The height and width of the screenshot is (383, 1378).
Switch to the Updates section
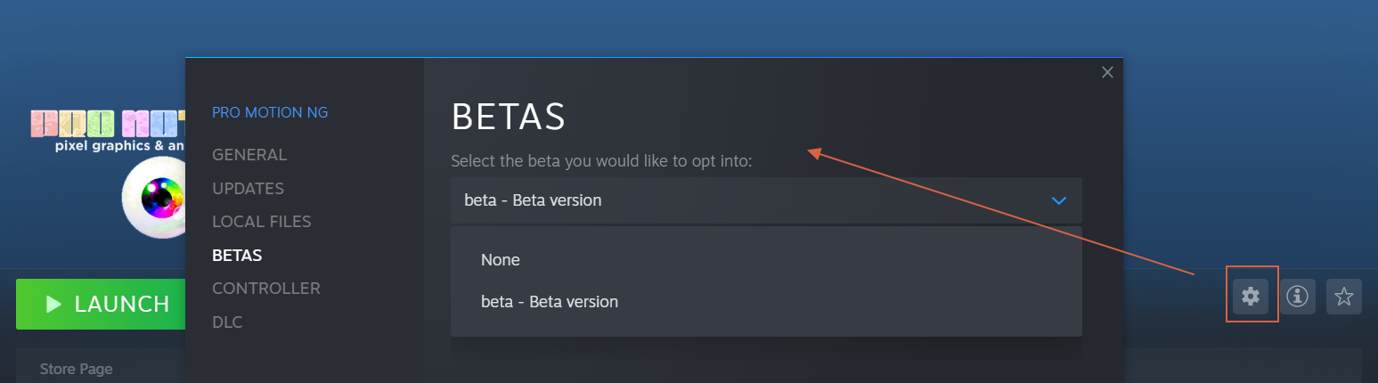point(248,189)
